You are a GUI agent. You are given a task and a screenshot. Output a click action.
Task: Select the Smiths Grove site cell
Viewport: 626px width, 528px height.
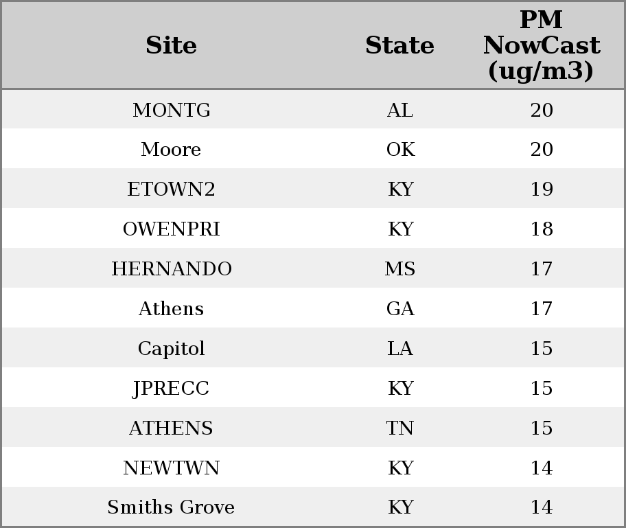point(172,507)
